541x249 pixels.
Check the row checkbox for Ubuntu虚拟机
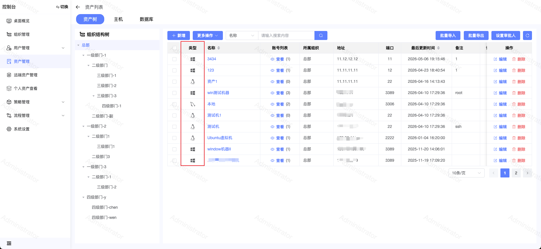(174, 138)
